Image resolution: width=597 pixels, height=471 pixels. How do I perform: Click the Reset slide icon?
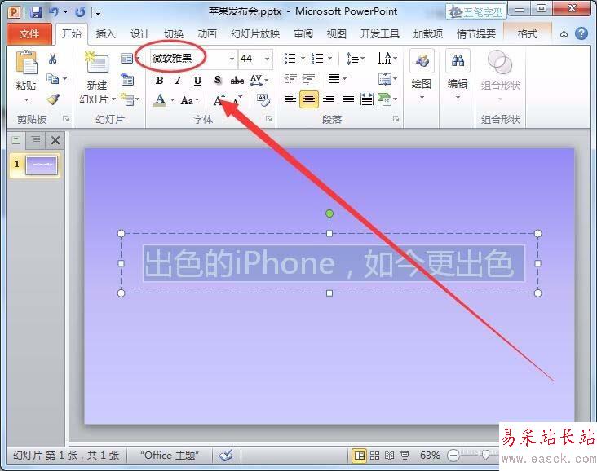(127, 80)
